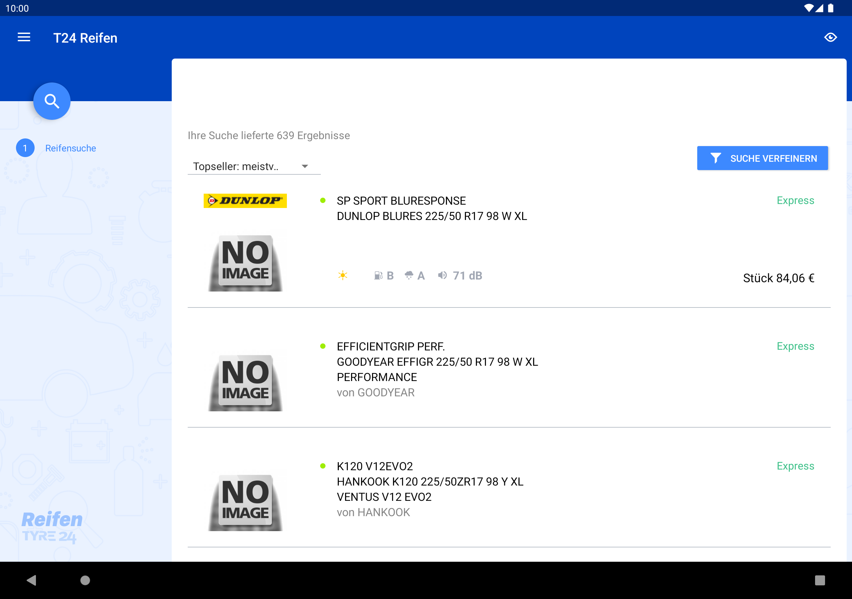852x599 pixels.
Task: Tap the Android recent apps square
Action: click(x=819, y=580)
